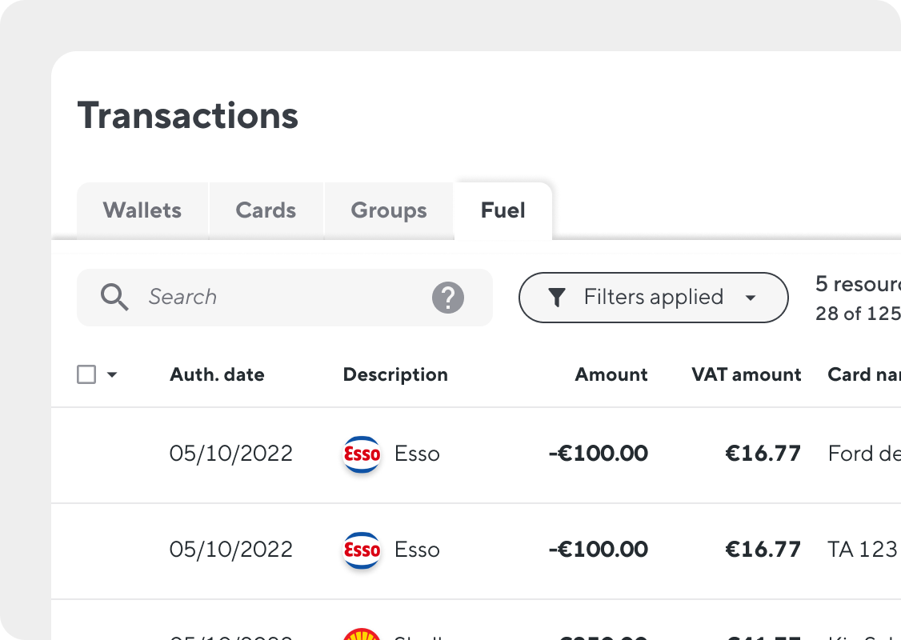Click the VAT amount column header
This screenshot has height=640, width=901.
[x=747, y=374]
